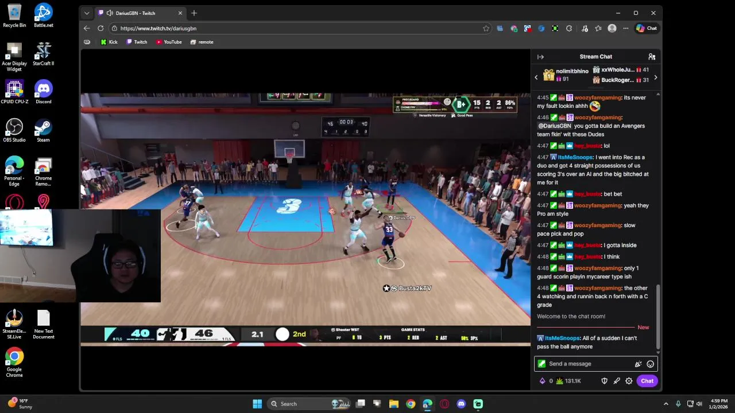Open chat settings gear
Image resolution: width=735 pixels, height=413 pixels.
click(629, 381)
